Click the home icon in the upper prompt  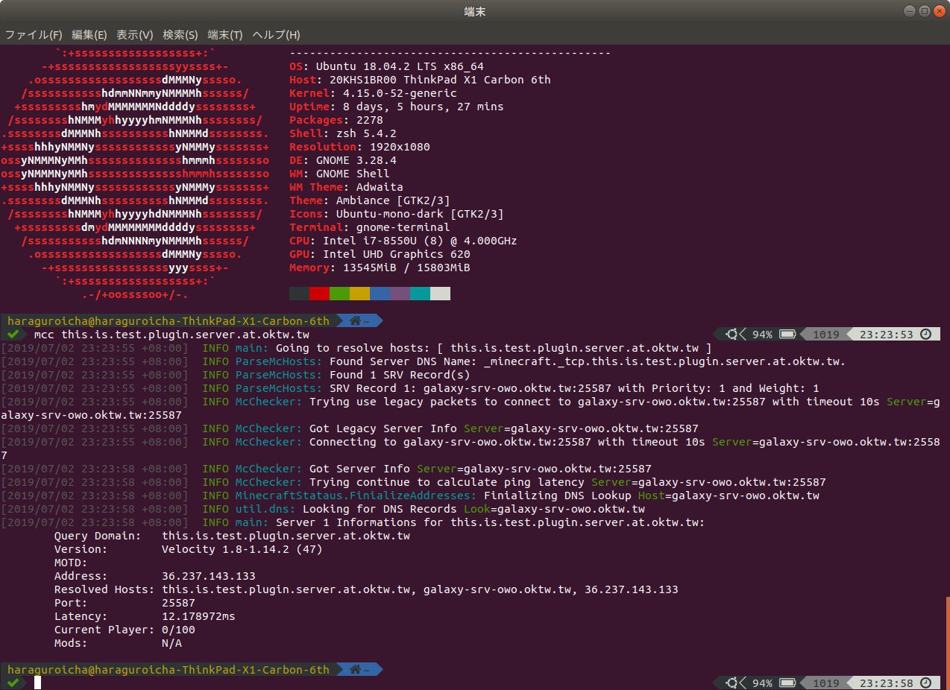(x=356, y=321)
